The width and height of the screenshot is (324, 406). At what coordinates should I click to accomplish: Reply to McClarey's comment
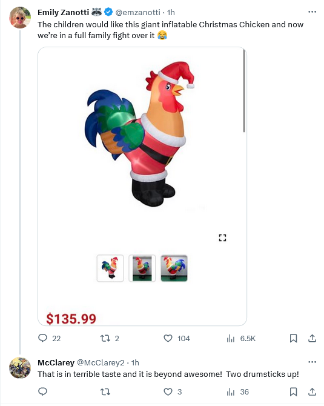pos(43,391)
